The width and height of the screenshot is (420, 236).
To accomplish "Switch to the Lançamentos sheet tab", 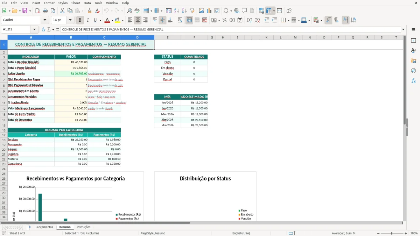I will (44, 227).
